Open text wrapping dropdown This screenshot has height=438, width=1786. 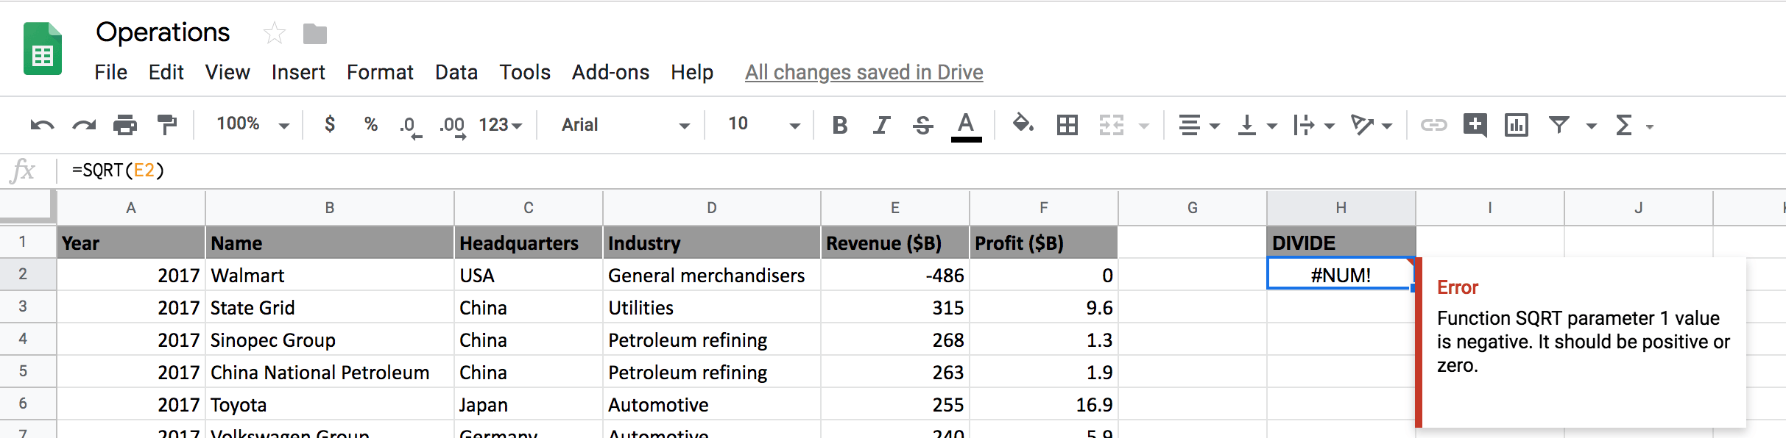click(1314, 125)
